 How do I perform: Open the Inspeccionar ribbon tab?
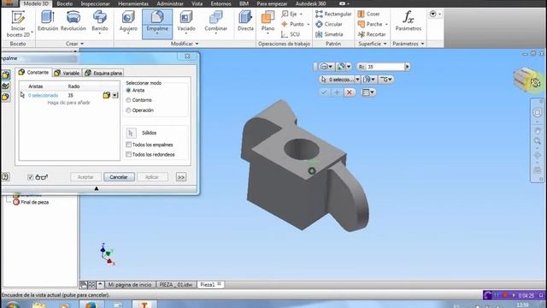click(x=95, y=3)
